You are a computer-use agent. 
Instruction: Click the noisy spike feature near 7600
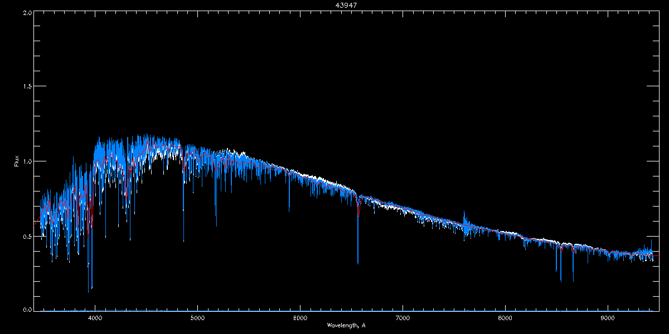(x=465, y=224)
